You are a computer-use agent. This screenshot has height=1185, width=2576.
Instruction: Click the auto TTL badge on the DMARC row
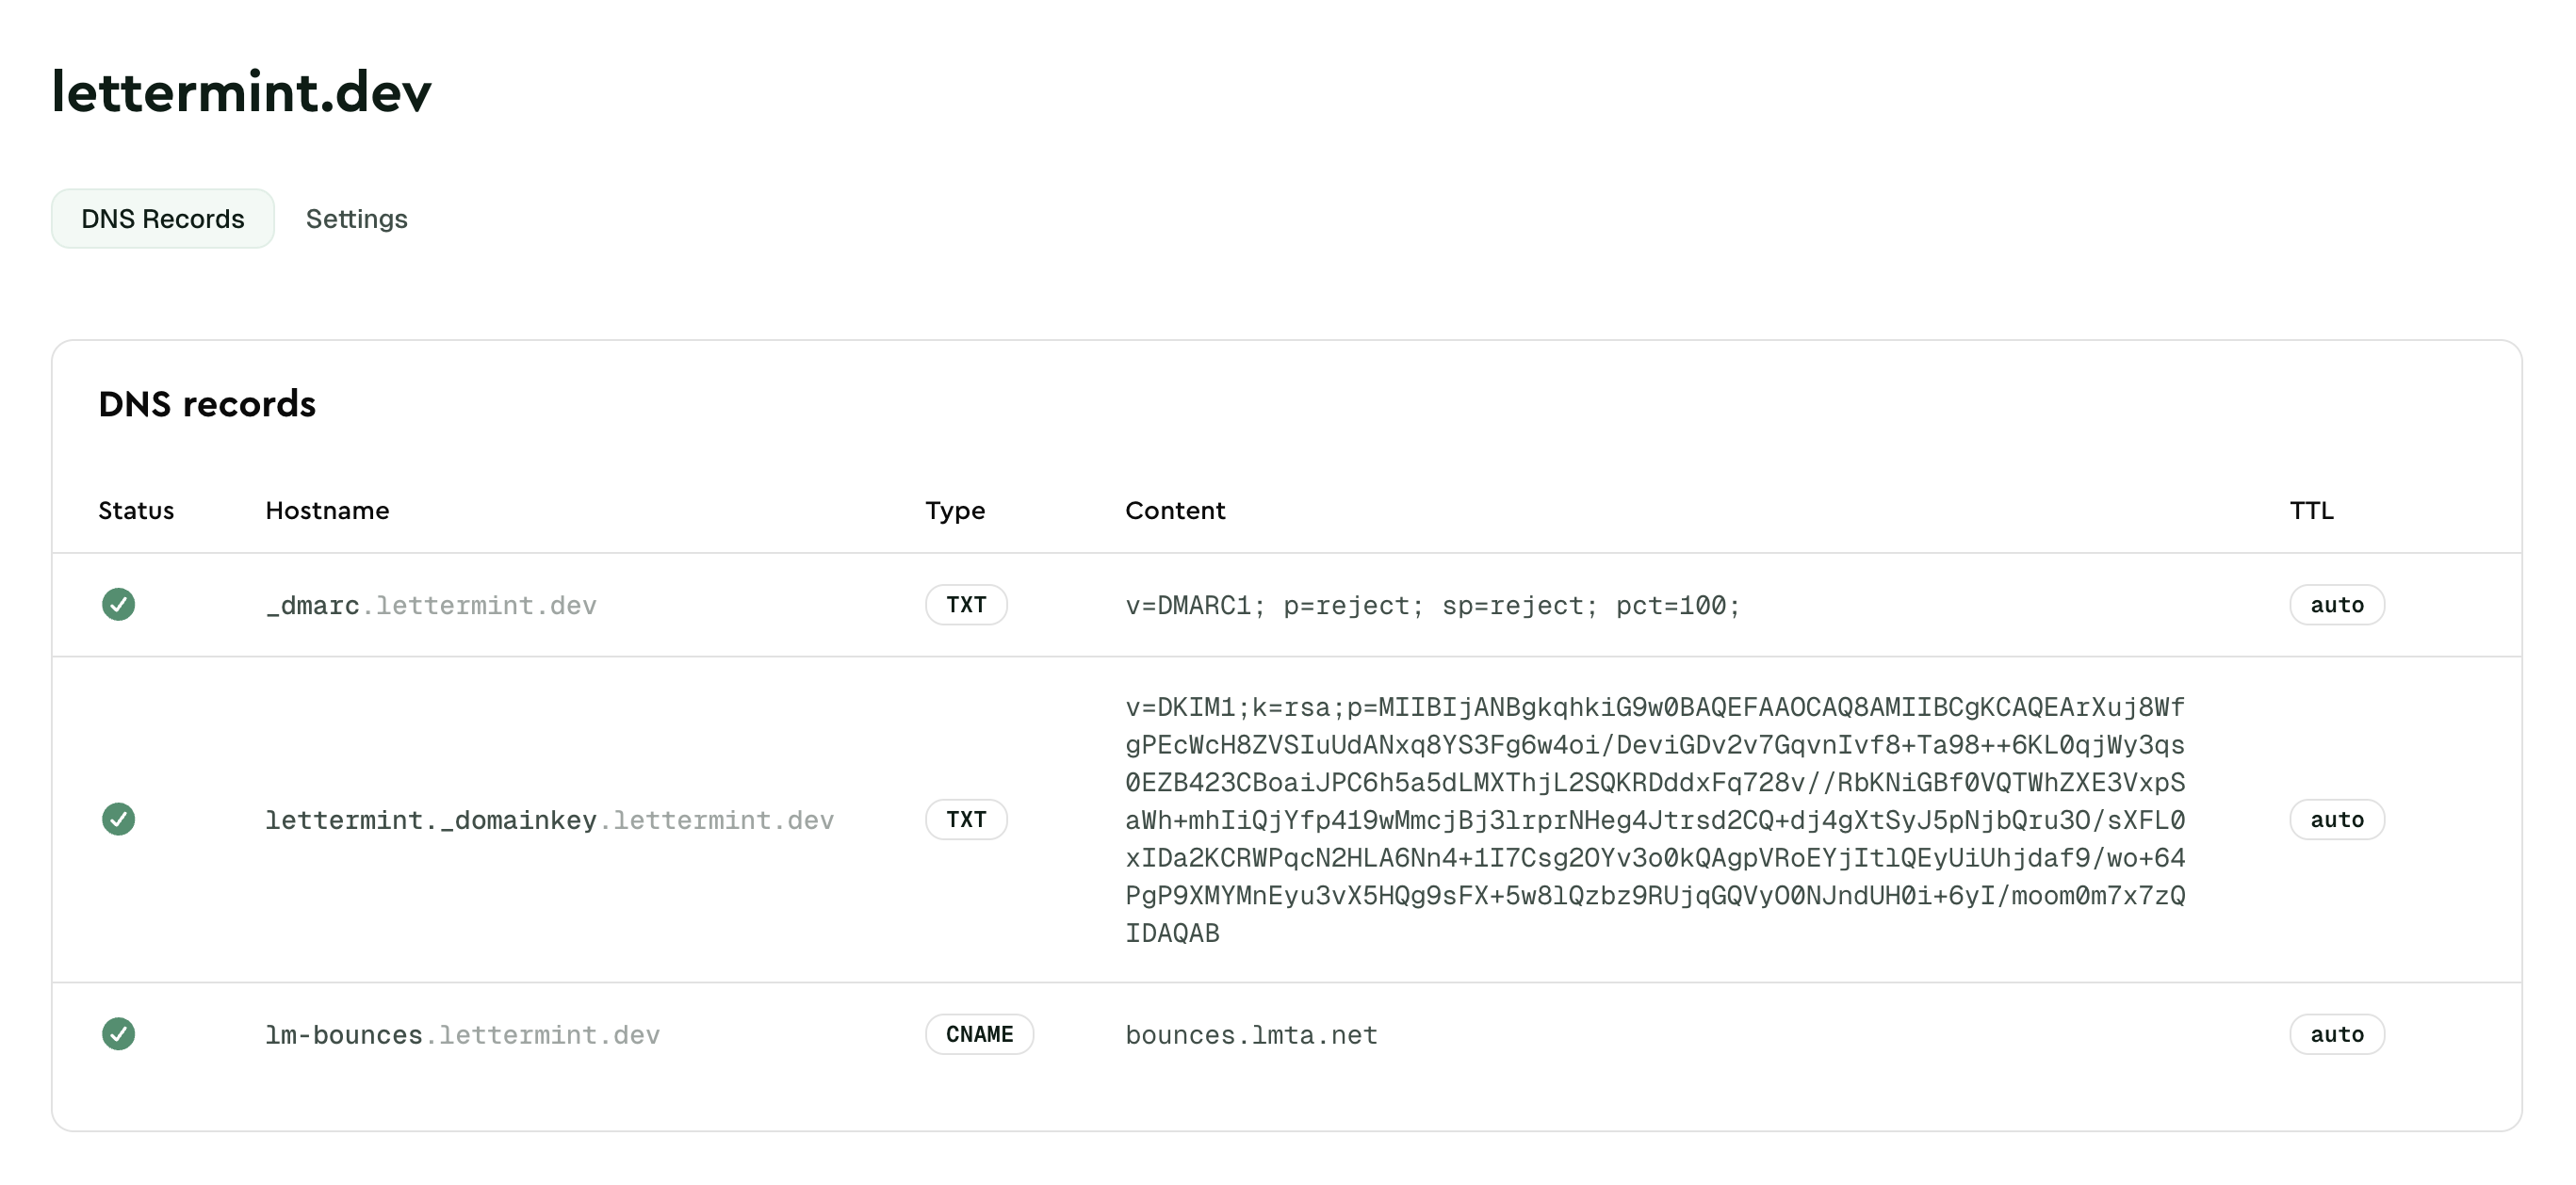pos(2336,604)
